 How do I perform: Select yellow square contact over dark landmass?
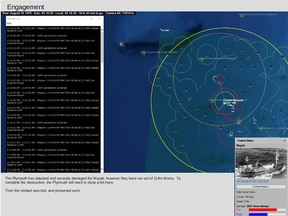121,44
